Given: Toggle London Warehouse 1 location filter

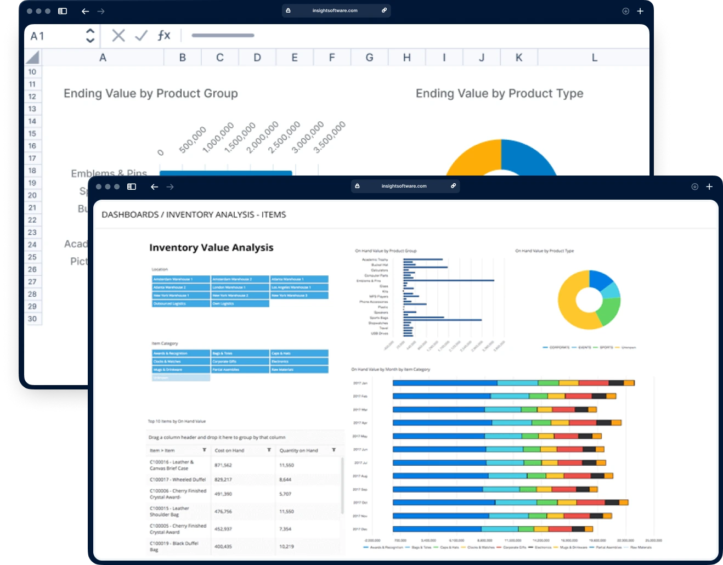Looking at the screenshot, I should [240, 287].
